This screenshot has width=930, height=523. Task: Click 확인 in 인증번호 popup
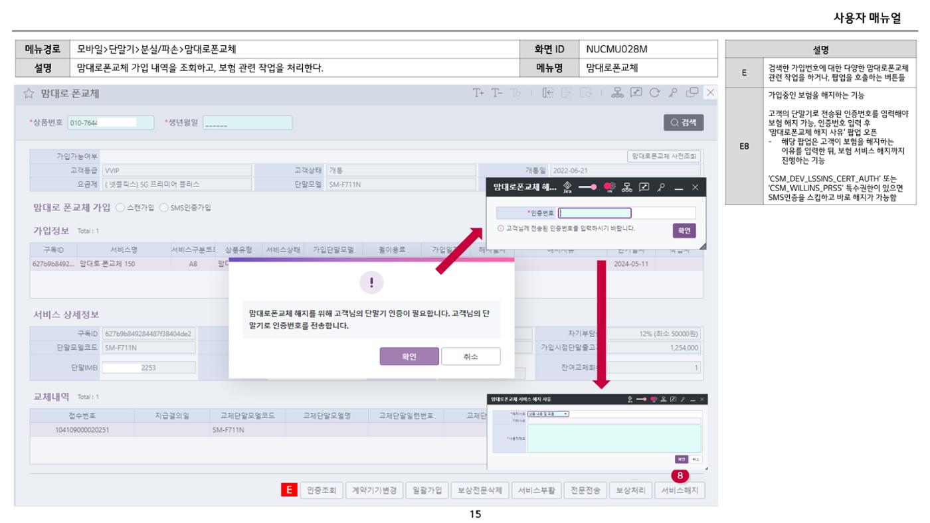pos(684,231)
